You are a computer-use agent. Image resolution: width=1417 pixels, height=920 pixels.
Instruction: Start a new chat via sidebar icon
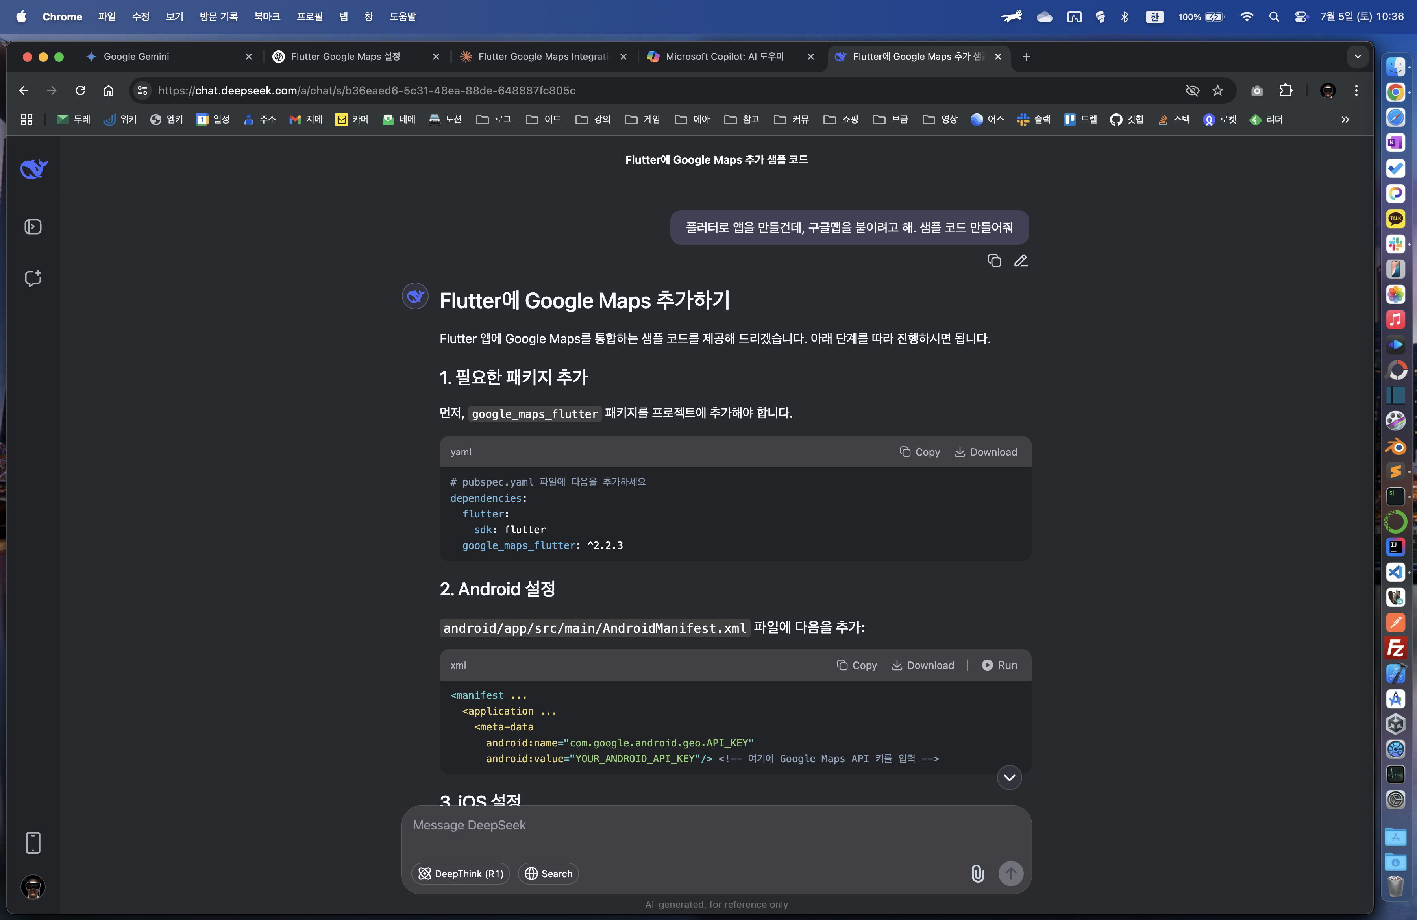click(33, 278)
